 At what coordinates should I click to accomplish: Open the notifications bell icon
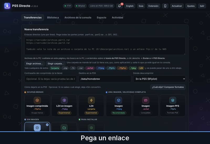[x=119, y=6]
